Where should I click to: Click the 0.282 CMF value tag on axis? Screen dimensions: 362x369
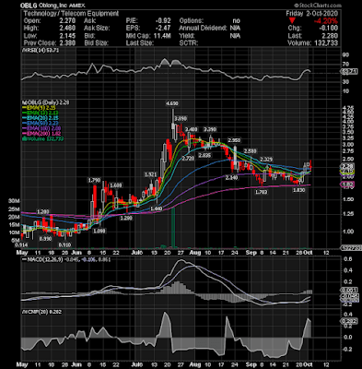(349, 321)
